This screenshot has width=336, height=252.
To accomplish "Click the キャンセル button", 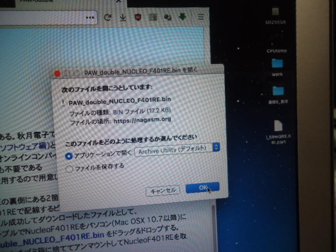I will click(x=163, y=191).
